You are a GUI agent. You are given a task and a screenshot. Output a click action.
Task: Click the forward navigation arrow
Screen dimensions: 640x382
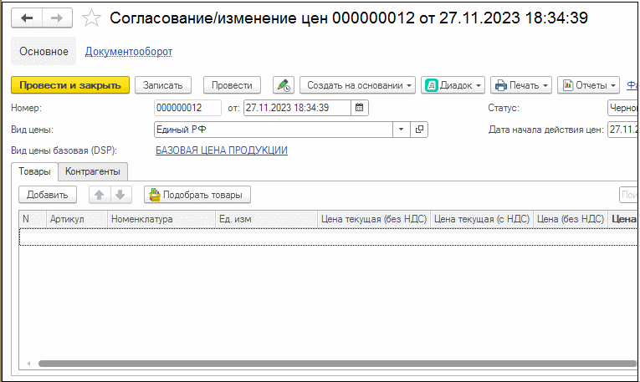[x=56, y=18]
